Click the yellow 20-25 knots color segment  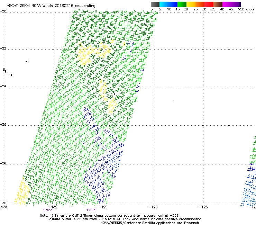191,4
